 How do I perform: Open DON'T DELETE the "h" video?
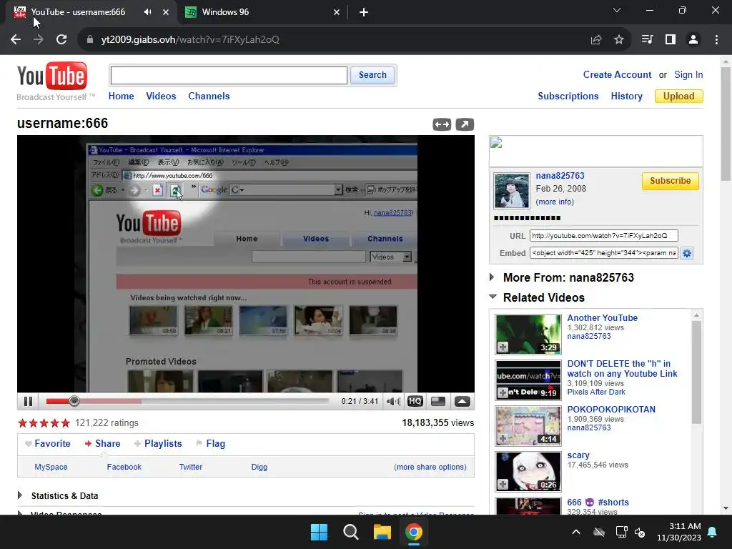(x=622, y=368)
